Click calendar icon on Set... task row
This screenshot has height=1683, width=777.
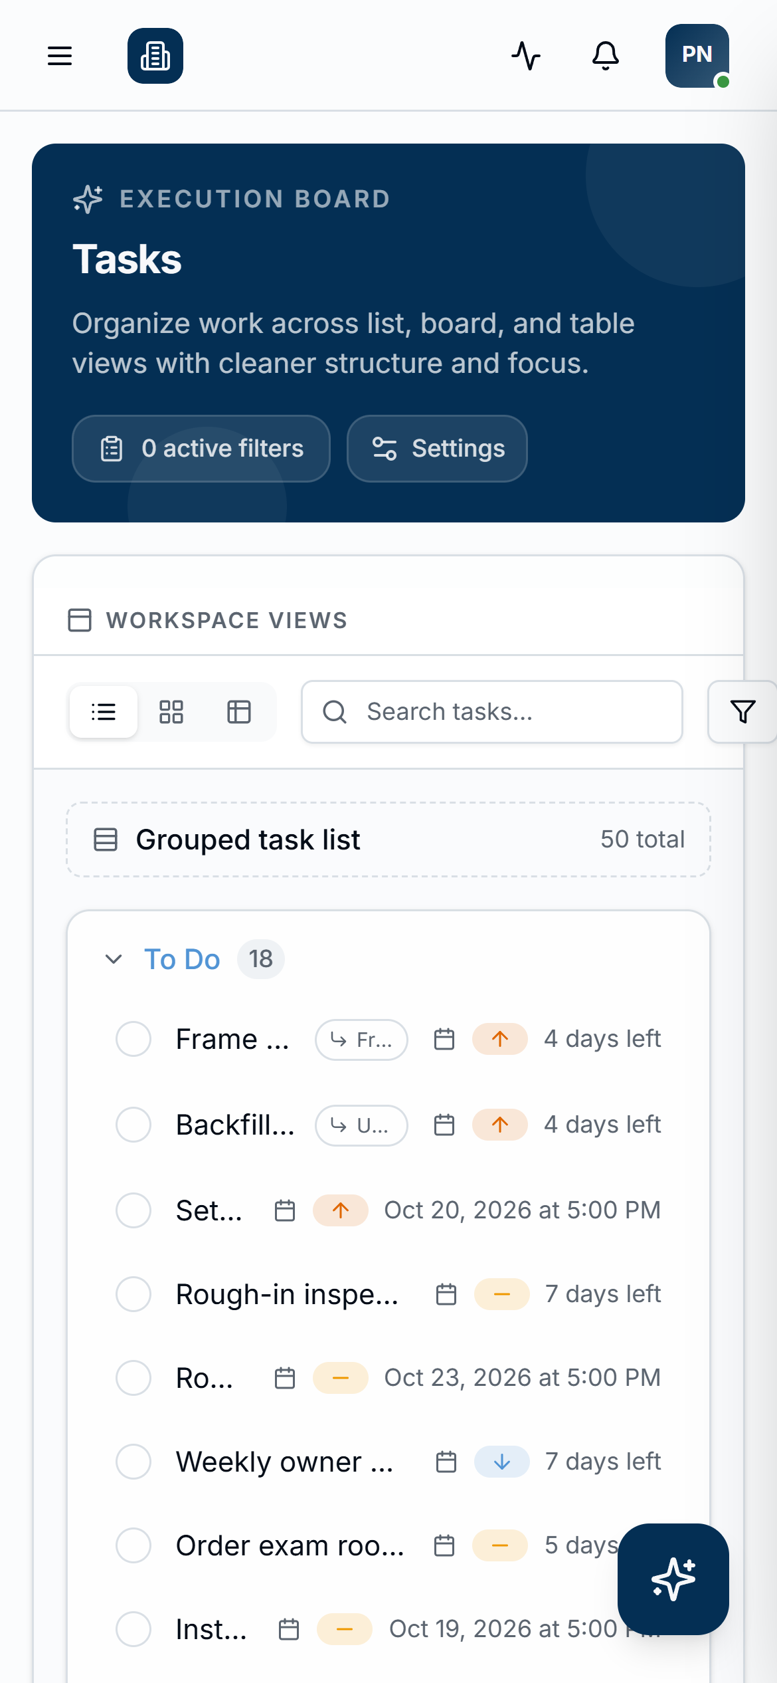[x=285, y=1210]
